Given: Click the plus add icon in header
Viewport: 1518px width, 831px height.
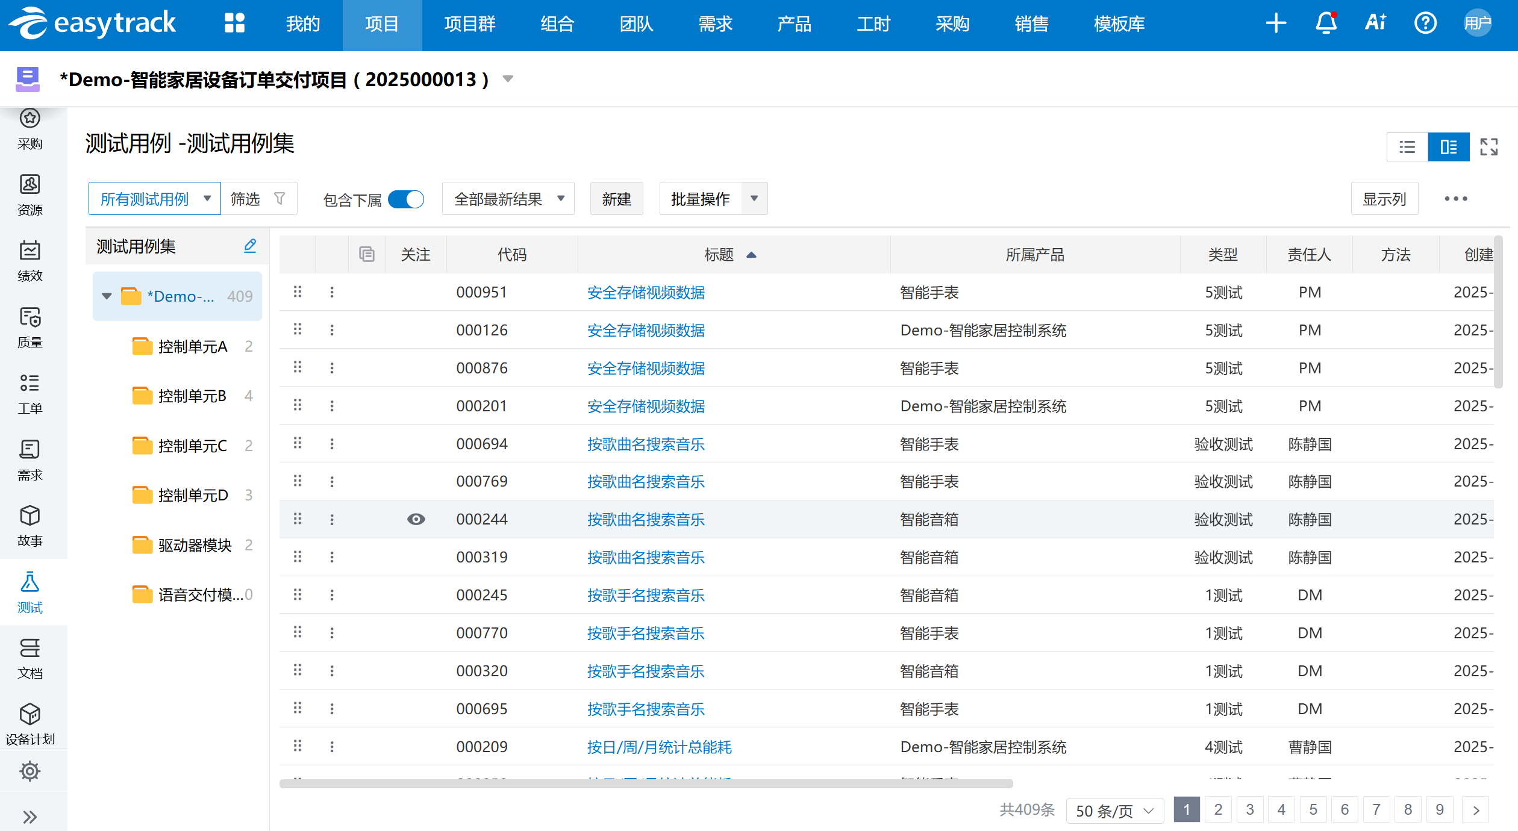Looking at the screenshot, I should [1276, 23].
